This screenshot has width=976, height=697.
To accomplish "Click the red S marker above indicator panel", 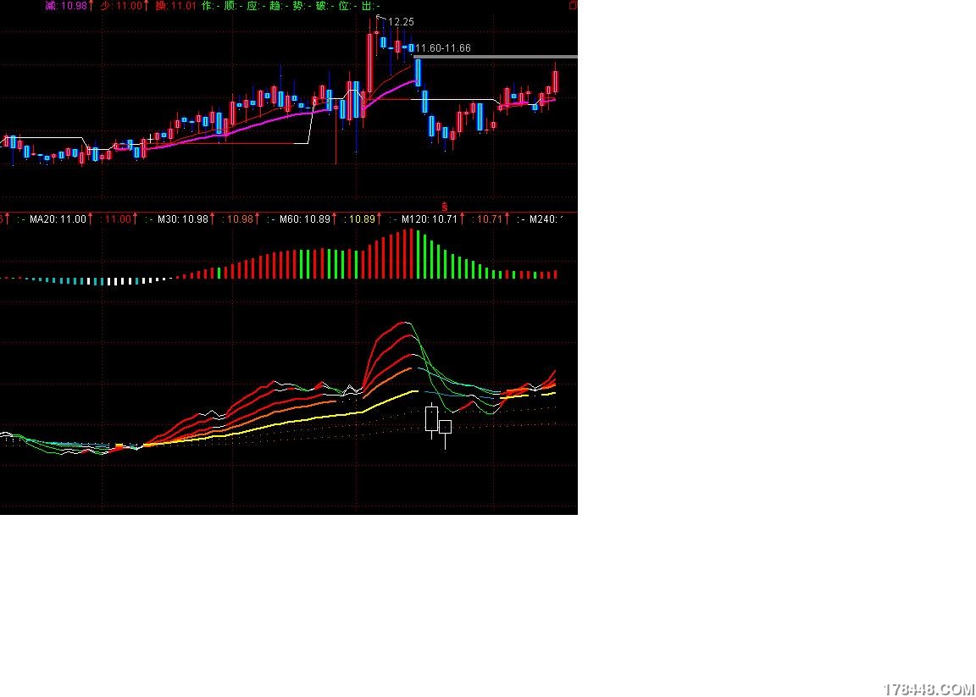I will click(x=445, y=206).
